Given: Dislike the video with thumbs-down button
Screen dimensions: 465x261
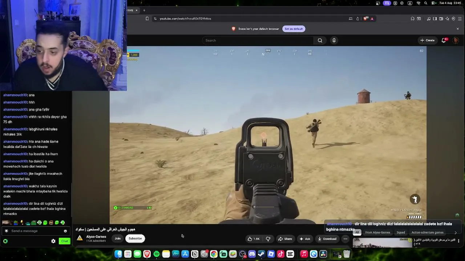Looking at the screenshot, I should (x=268, y=239).
